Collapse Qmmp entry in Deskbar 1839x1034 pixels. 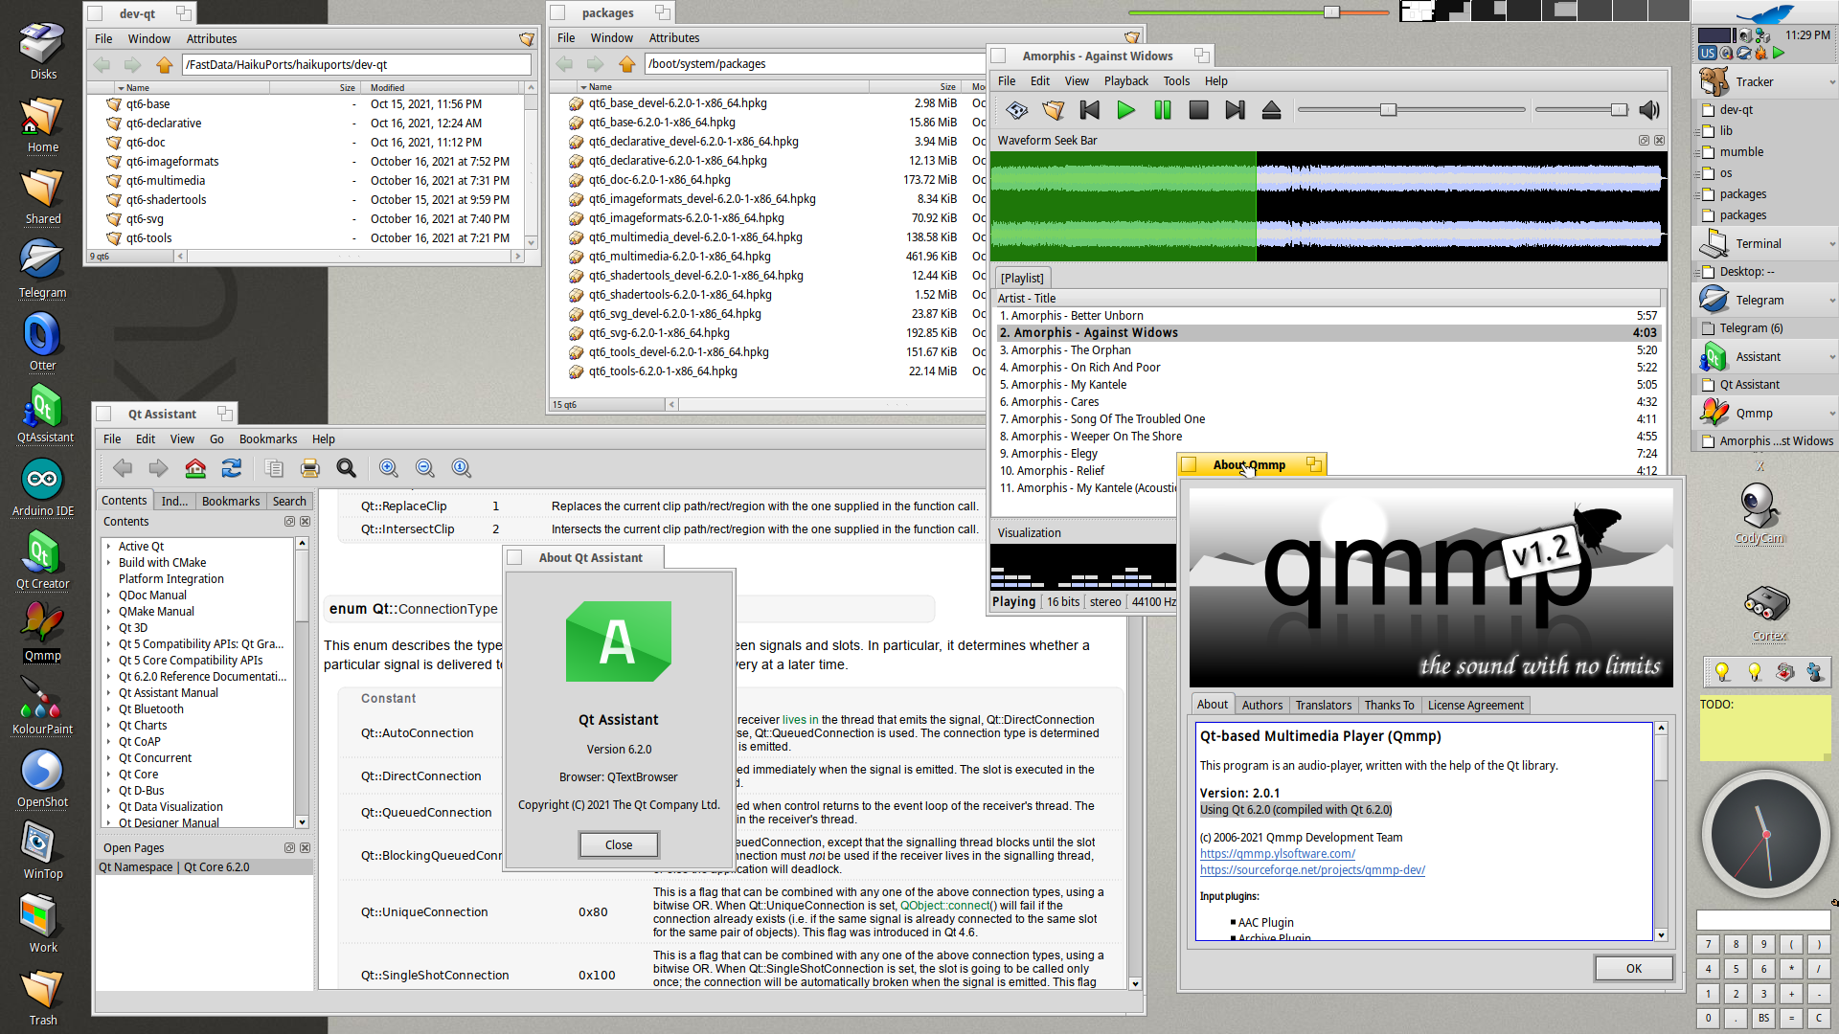coord(1831,414)
